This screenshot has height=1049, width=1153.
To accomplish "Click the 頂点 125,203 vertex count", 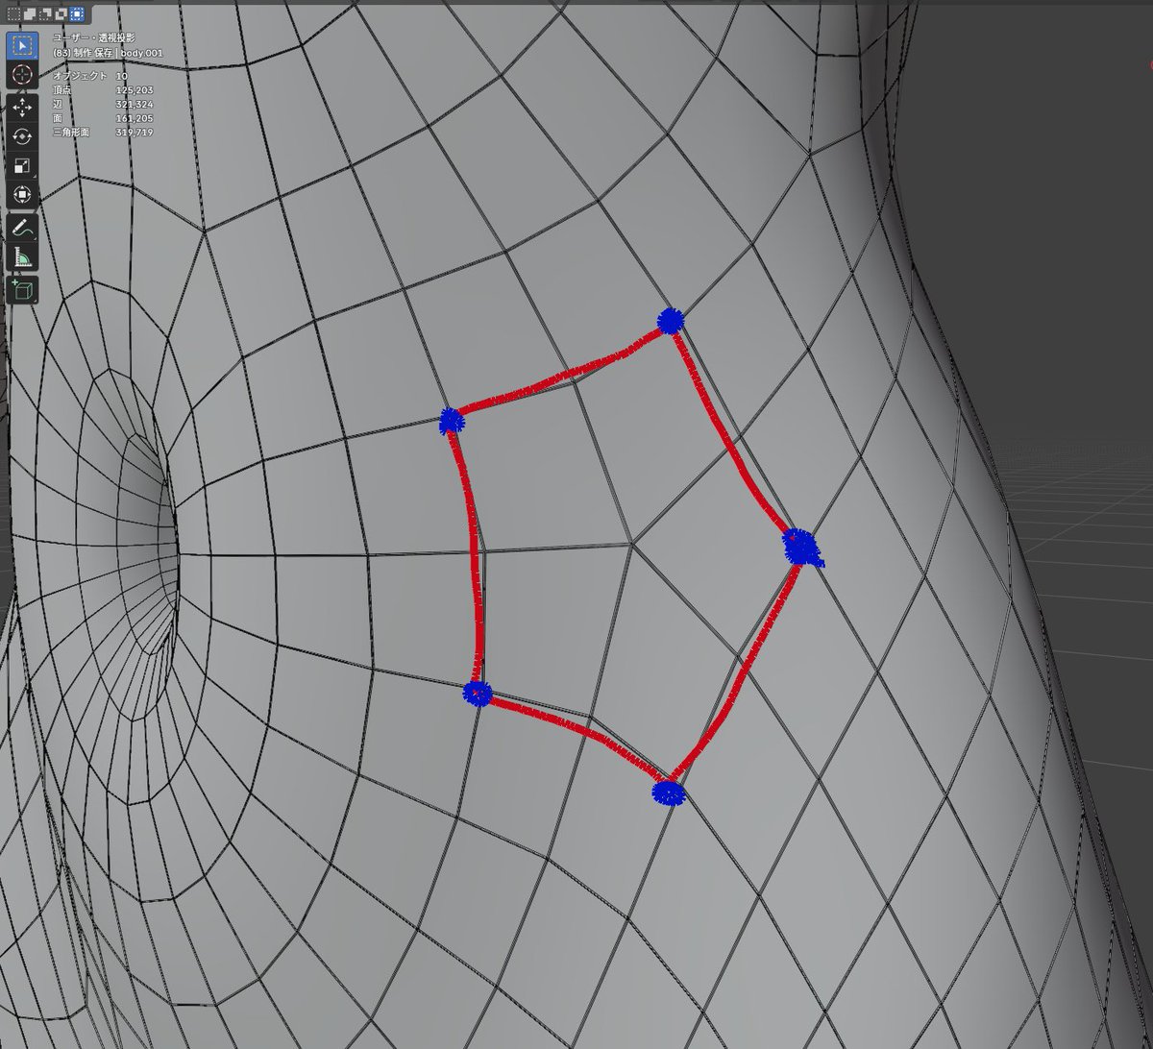I will point(103,89).
